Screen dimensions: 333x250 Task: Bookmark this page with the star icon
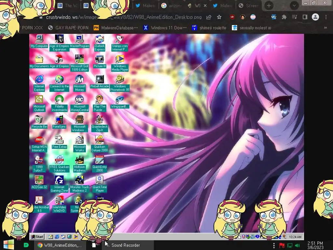[219, 17]
